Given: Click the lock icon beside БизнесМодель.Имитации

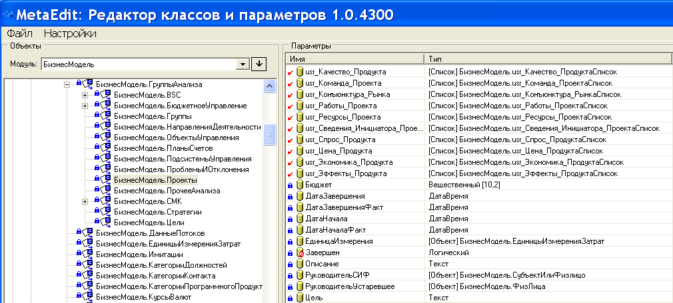Looking at the screenshot, I should [x=79, y=254].
